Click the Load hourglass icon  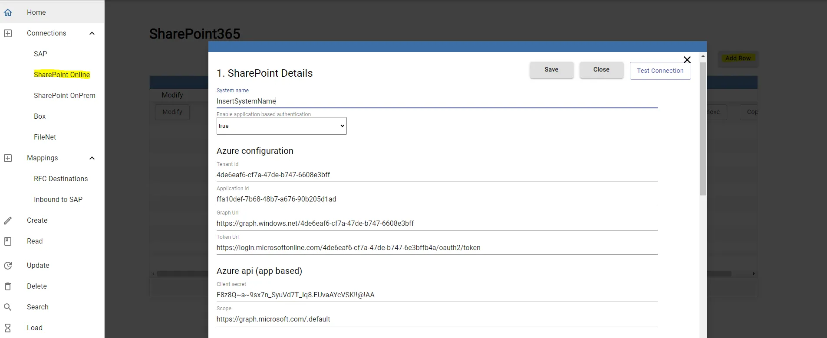pos(8,328)
